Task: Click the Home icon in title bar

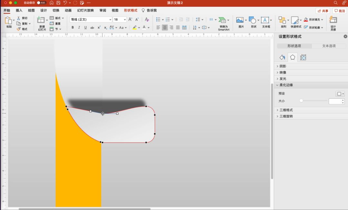Action: 52,3
